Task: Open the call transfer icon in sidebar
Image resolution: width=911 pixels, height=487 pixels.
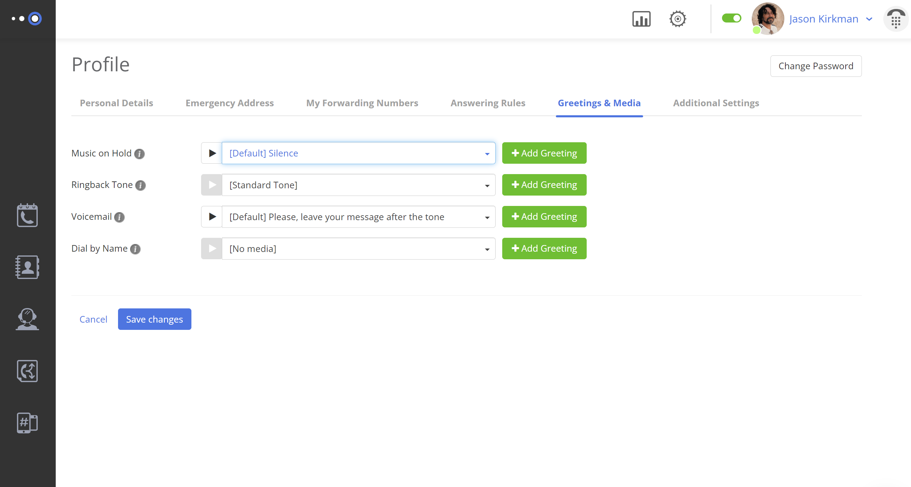Action: click(27, 371)
